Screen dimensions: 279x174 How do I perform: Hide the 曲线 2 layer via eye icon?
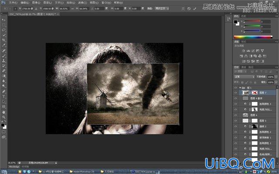click(x=235, y=127)
